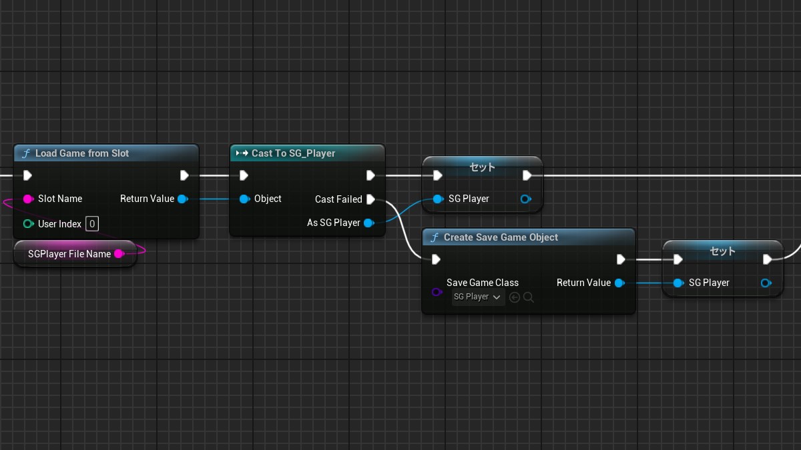
Task: Click the Save Game Class input pin
Action: coord(437,292)
